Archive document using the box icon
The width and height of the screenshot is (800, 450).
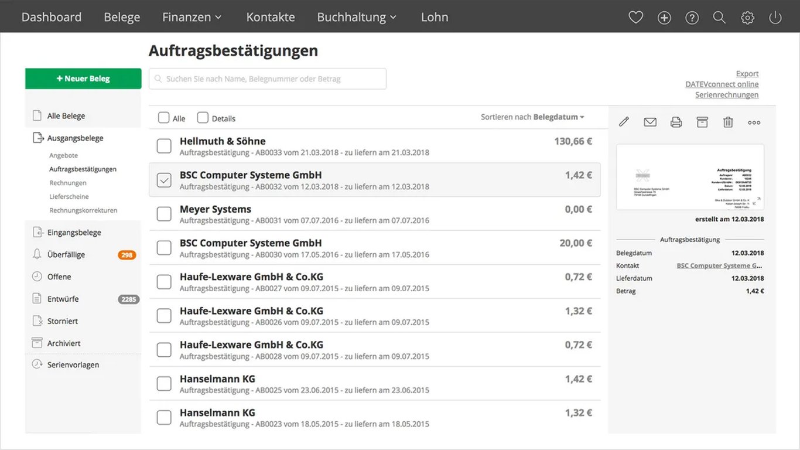(x=702, y=122)
